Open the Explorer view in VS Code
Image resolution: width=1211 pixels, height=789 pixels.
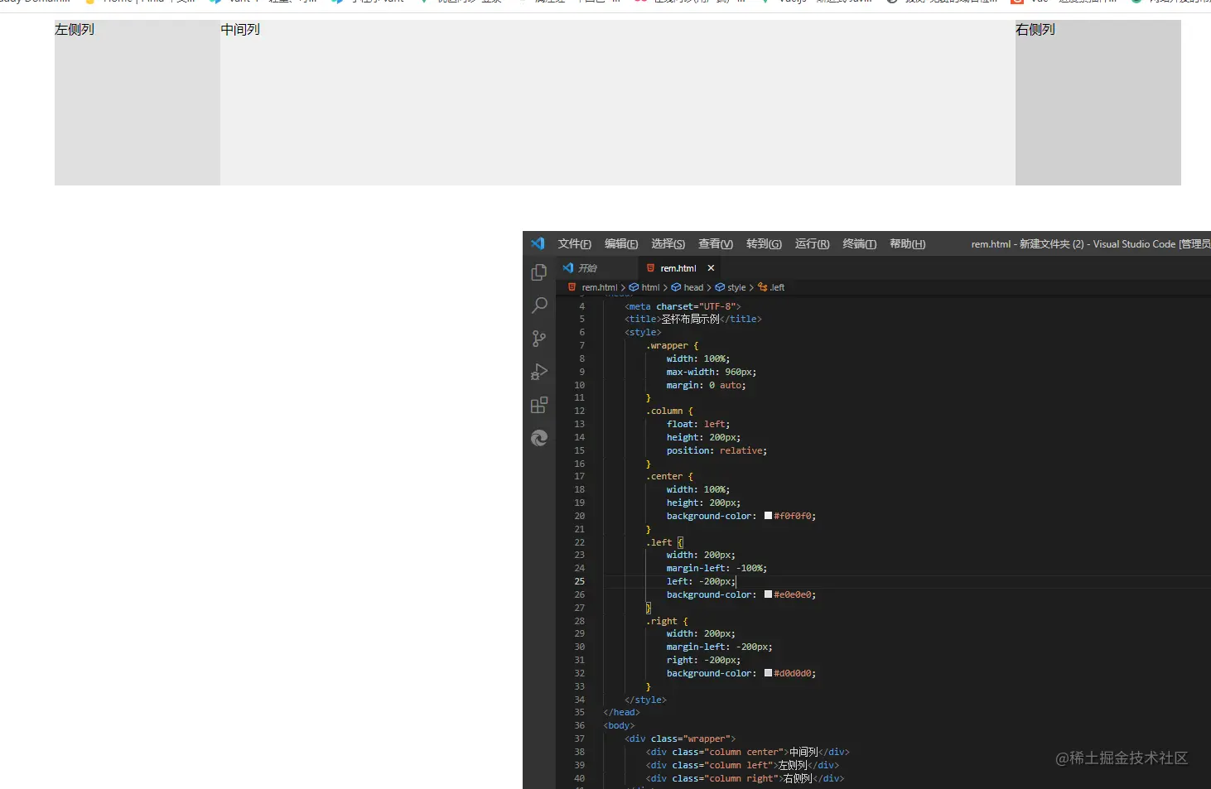(539, 272)
